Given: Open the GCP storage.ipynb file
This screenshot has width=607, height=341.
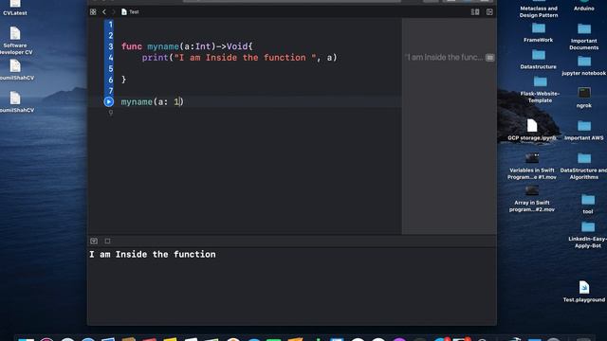Looking at the screenshot, I should pyautogui.click(x=532, y=130).
